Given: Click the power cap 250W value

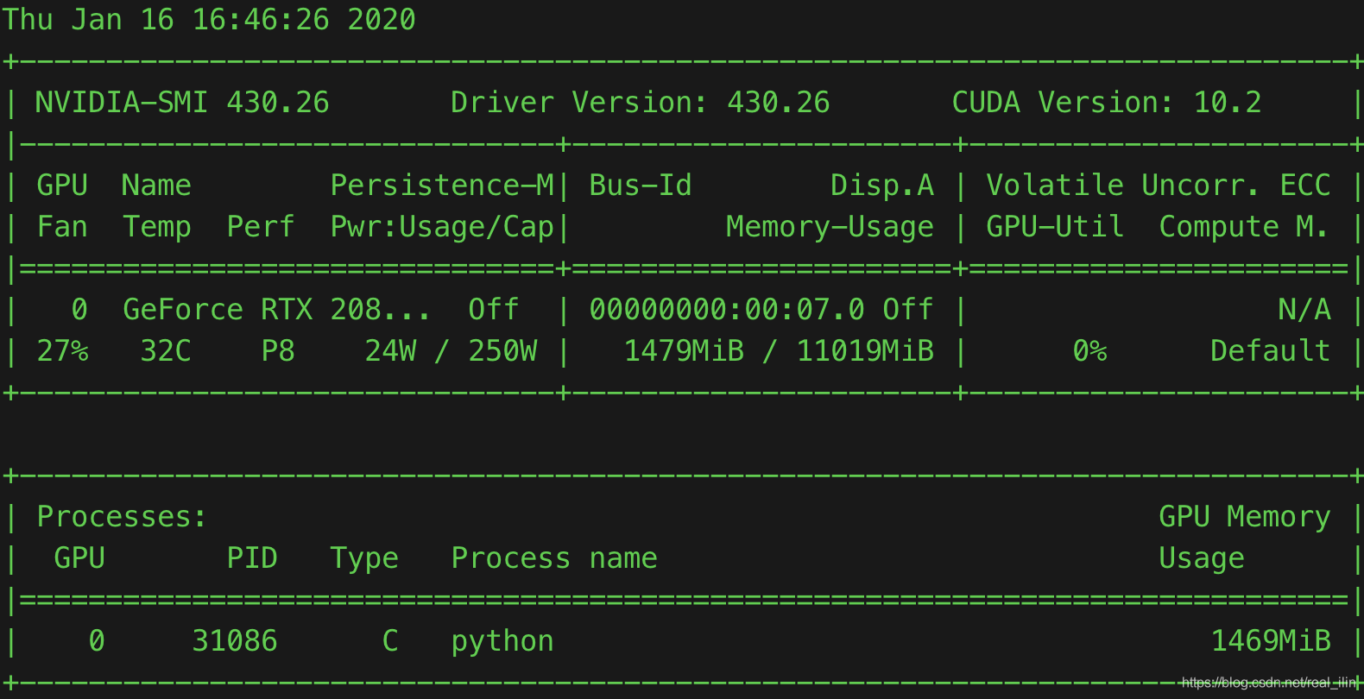Looking at the screenshot, I should click(x=502, y=350).
